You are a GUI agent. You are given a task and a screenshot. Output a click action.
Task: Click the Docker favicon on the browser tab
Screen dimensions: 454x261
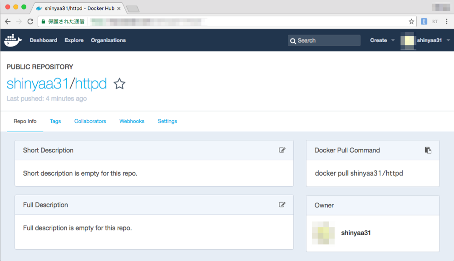tap(39, 8)
